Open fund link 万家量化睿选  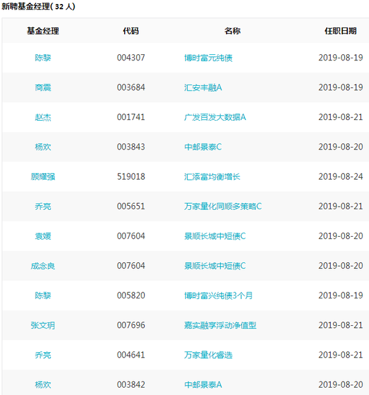click(208, 355)
